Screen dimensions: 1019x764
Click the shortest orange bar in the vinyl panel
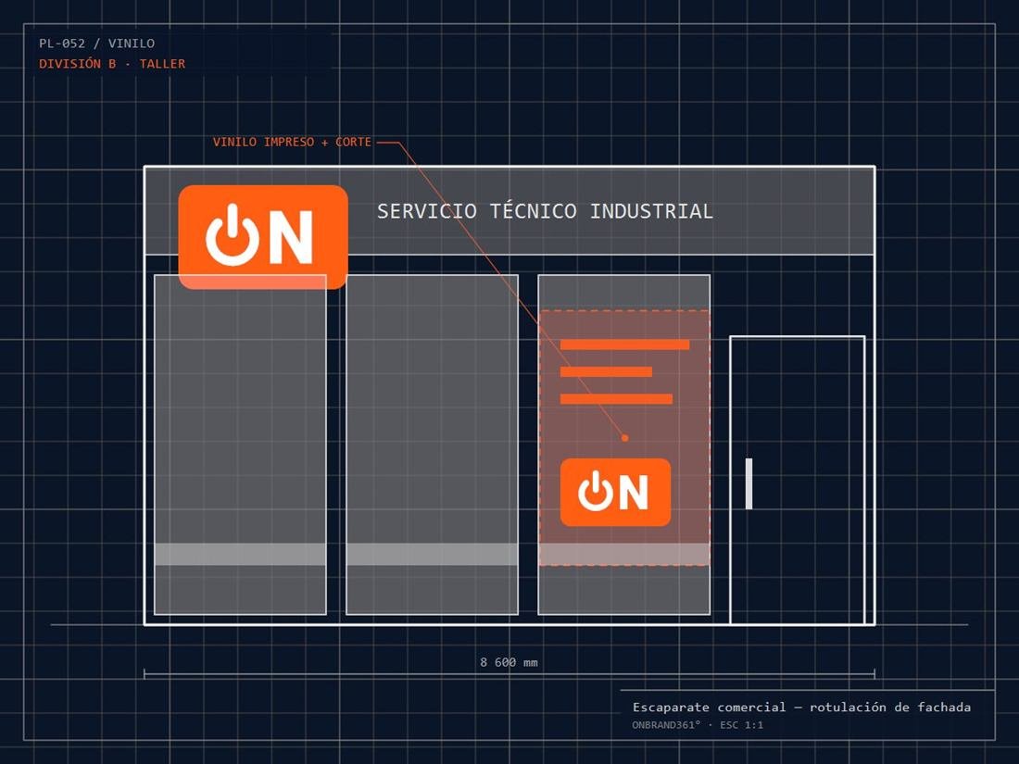606,371
